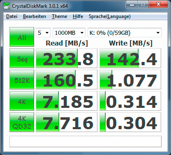Open the Theme menu
This screenshot has height=155, width=171.
(x=60, y=16)
